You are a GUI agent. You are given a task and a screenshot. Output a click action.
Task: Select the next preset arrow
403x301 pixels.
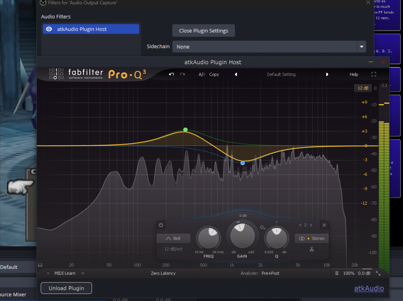(x=327, y=74)
